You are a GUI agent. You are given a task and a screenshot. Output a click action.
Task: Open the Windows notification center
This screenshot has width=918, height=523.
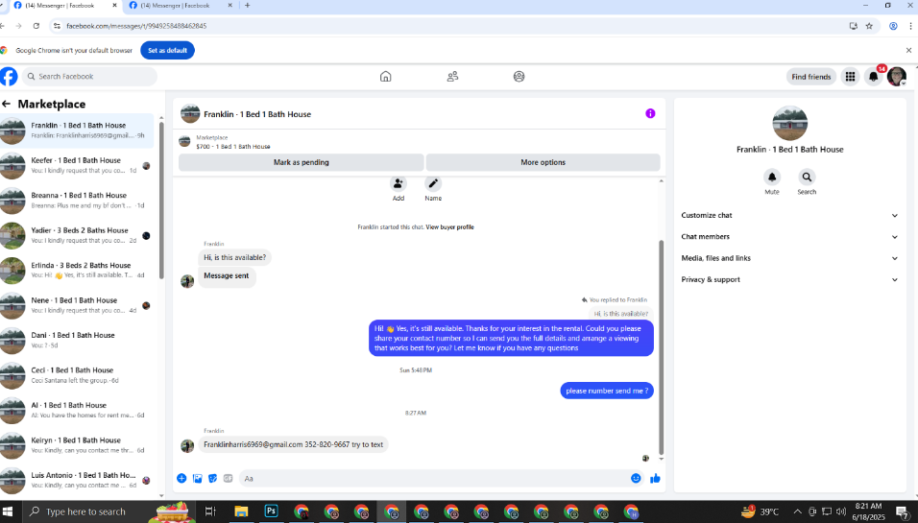(x=903, y=511)
